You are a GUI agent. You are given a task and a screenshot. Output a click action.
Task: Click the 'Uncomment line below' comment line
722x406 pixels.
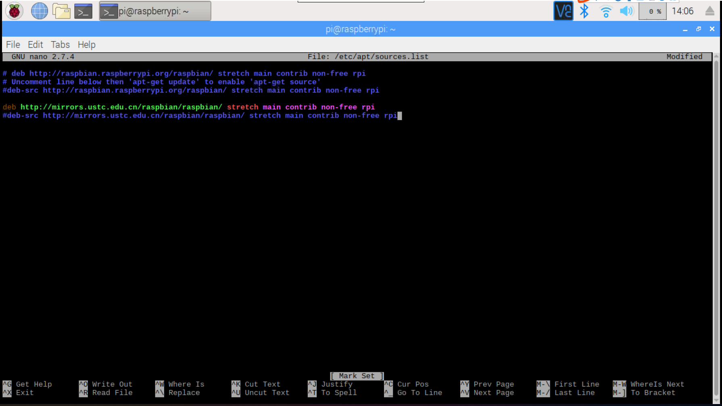click(161, 82)
